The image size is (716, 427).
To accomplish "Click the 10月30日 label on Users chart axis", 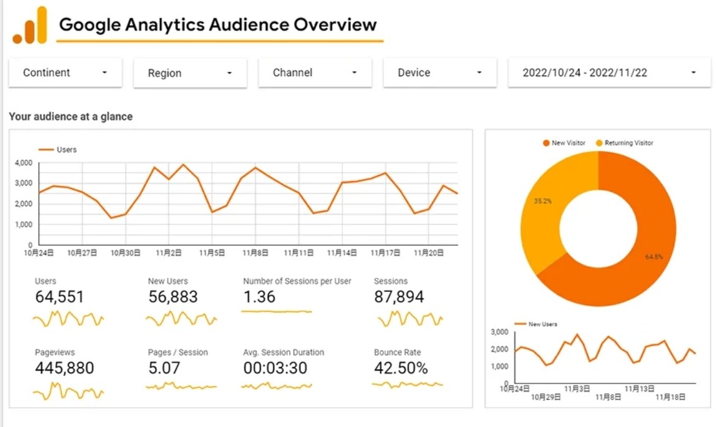I will [125, 253].
